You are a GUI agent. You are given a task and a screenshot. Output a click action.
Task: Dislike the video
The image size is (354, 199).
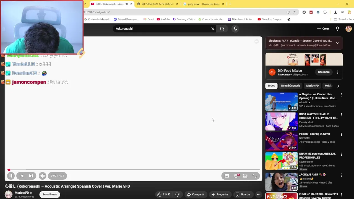pyautogui.click(x=178, y=195)
